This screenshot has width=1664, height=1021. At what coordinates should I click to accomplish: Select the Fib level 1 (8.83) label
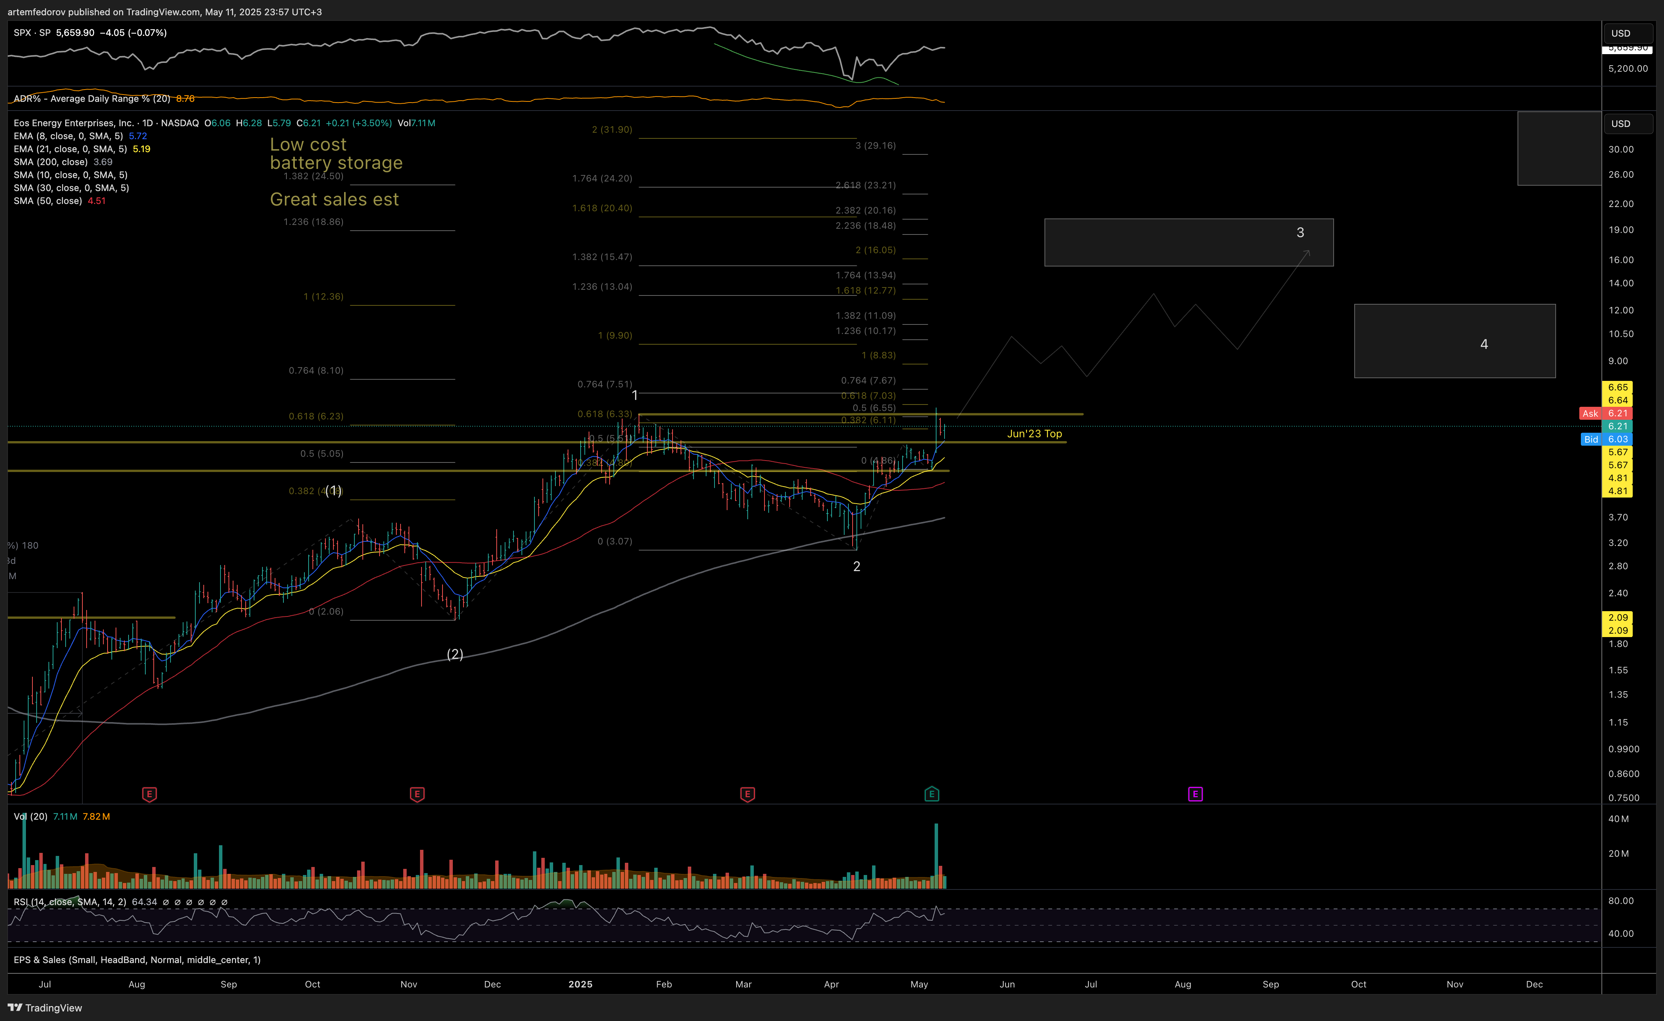tap(878, 355)
